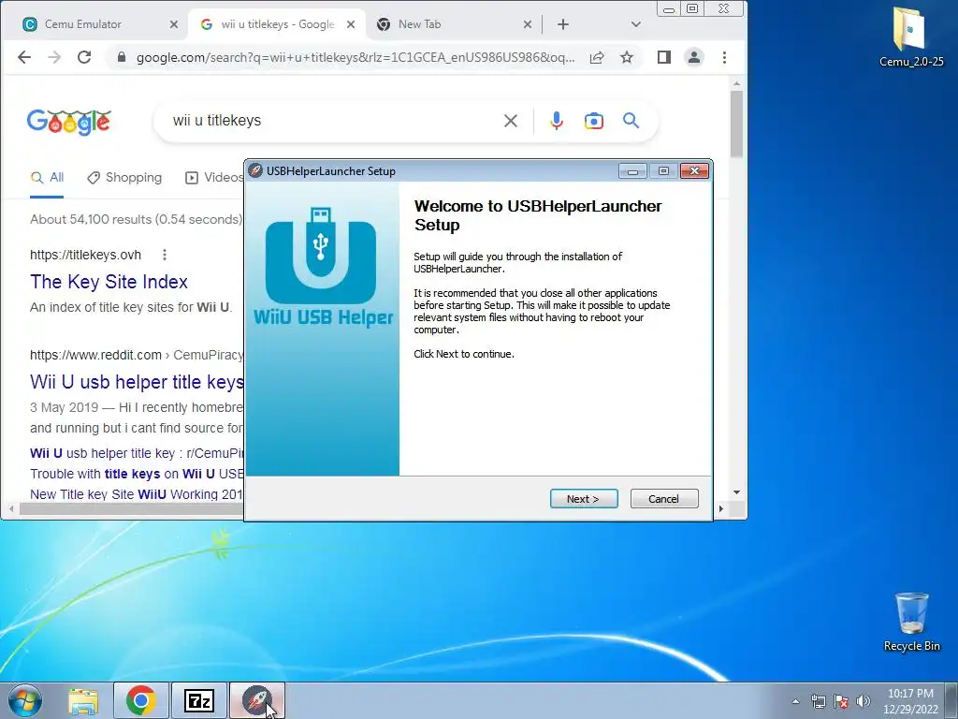Open the Action Center flag icon
Image resolution: width=958 pixels, height=719 pixels.
click(x=841, y=701)
